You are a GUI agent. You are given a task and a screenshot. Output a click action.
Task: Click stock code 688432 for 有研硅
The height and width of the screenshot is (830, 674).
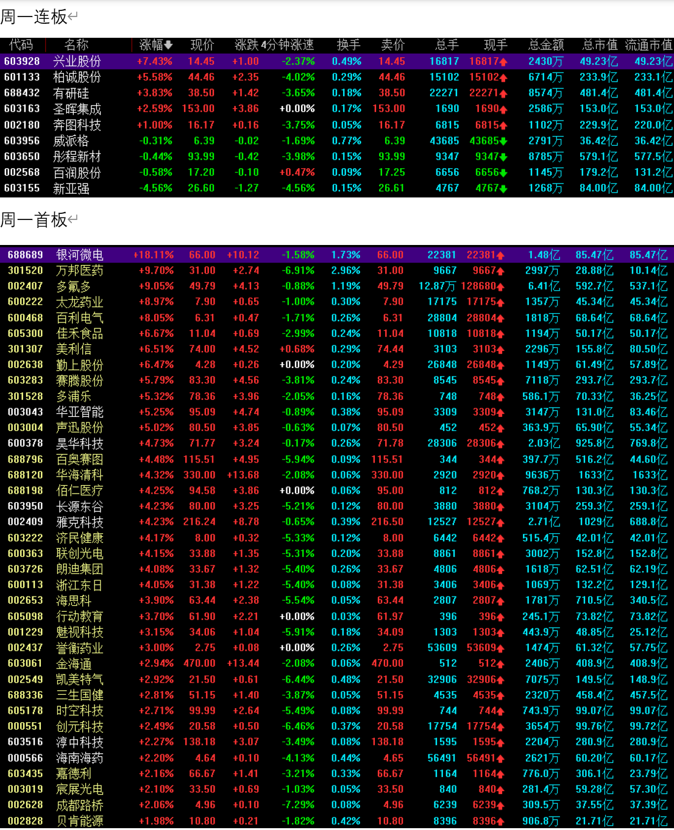point(22,93)
